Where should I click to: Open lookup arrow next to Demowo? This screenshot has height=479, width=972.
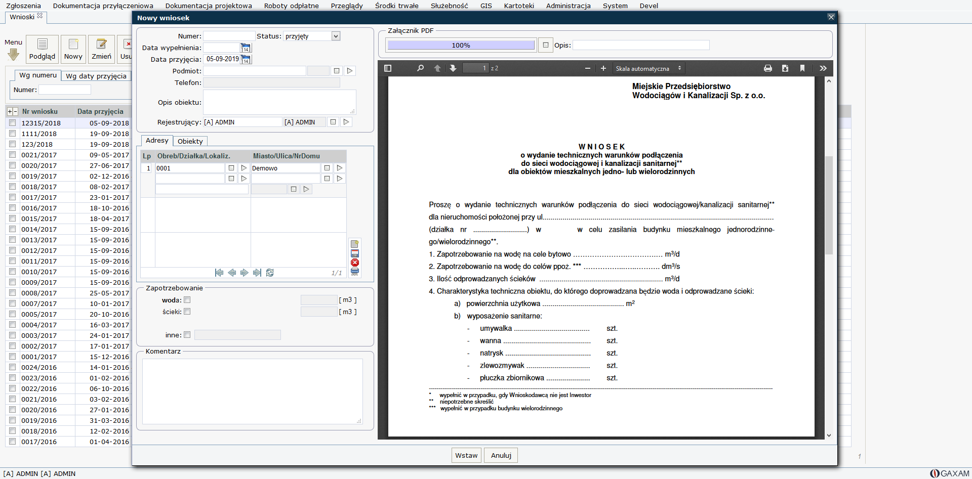tap(340, 168)
